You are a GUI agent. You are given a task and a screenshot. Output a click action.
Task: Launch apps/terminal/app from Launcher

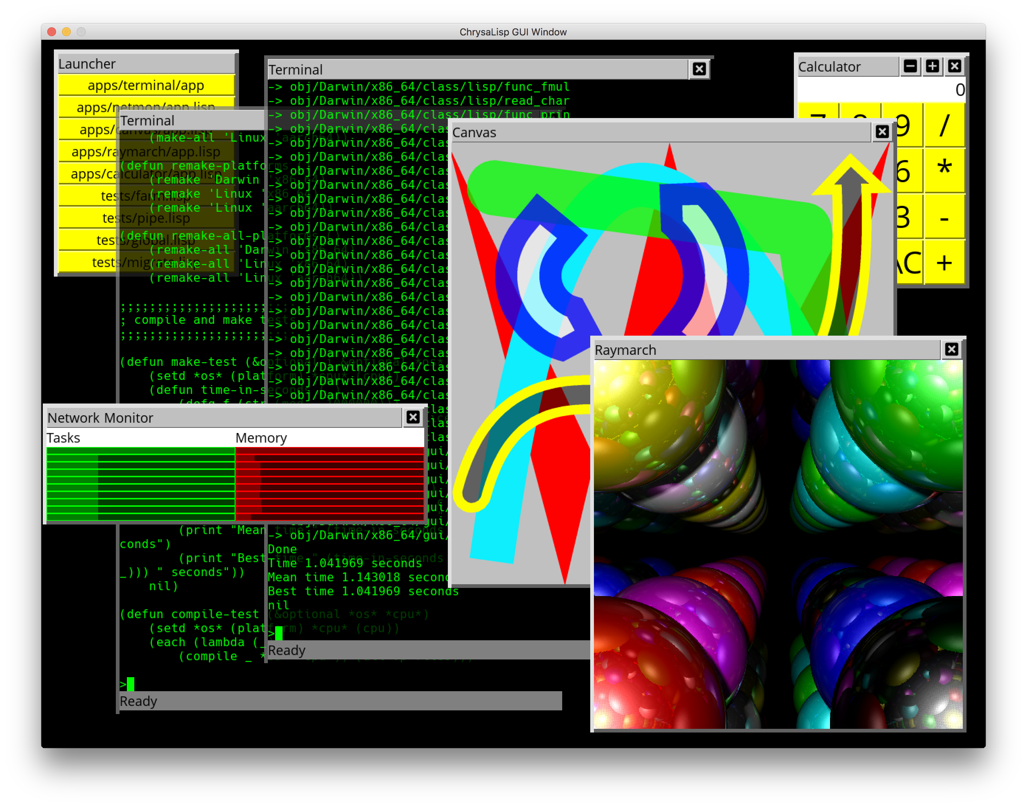[146, 86]
